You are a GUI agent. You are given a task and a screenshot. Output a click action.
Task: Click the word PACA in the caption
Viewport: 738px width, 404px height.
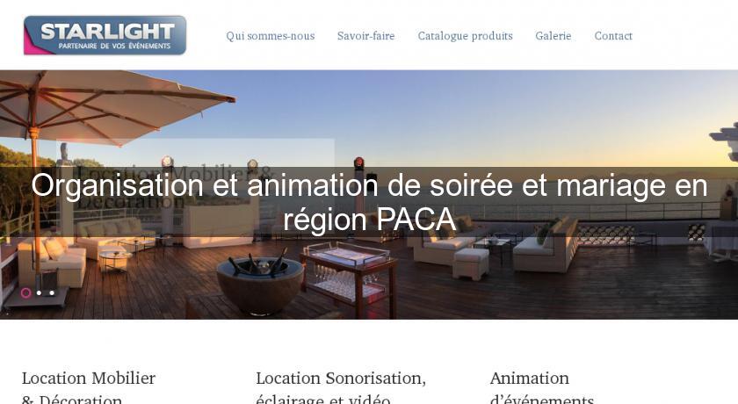click(x=416, y=220)
